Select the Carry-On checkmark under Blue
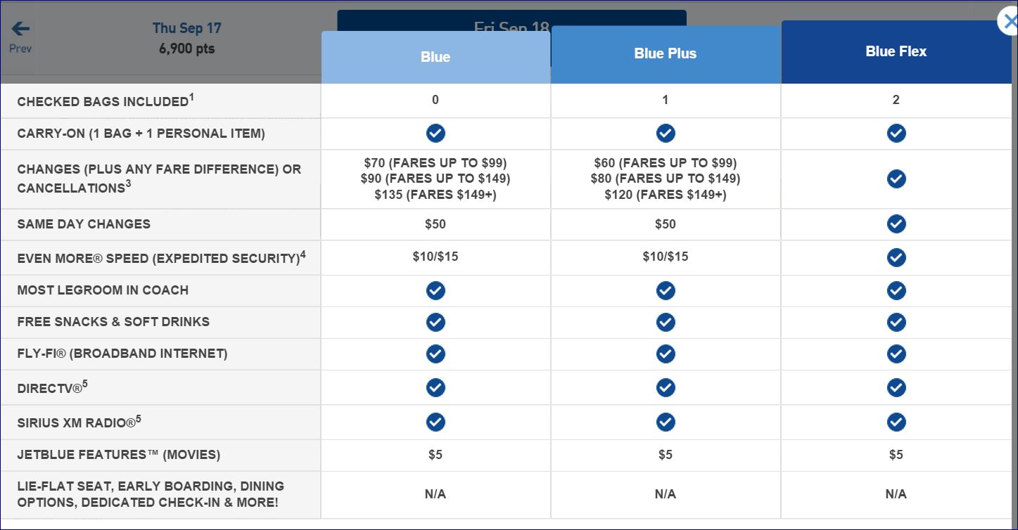Image resolution: width=1018 pixels, height=530 pixels. click(435, 133)
